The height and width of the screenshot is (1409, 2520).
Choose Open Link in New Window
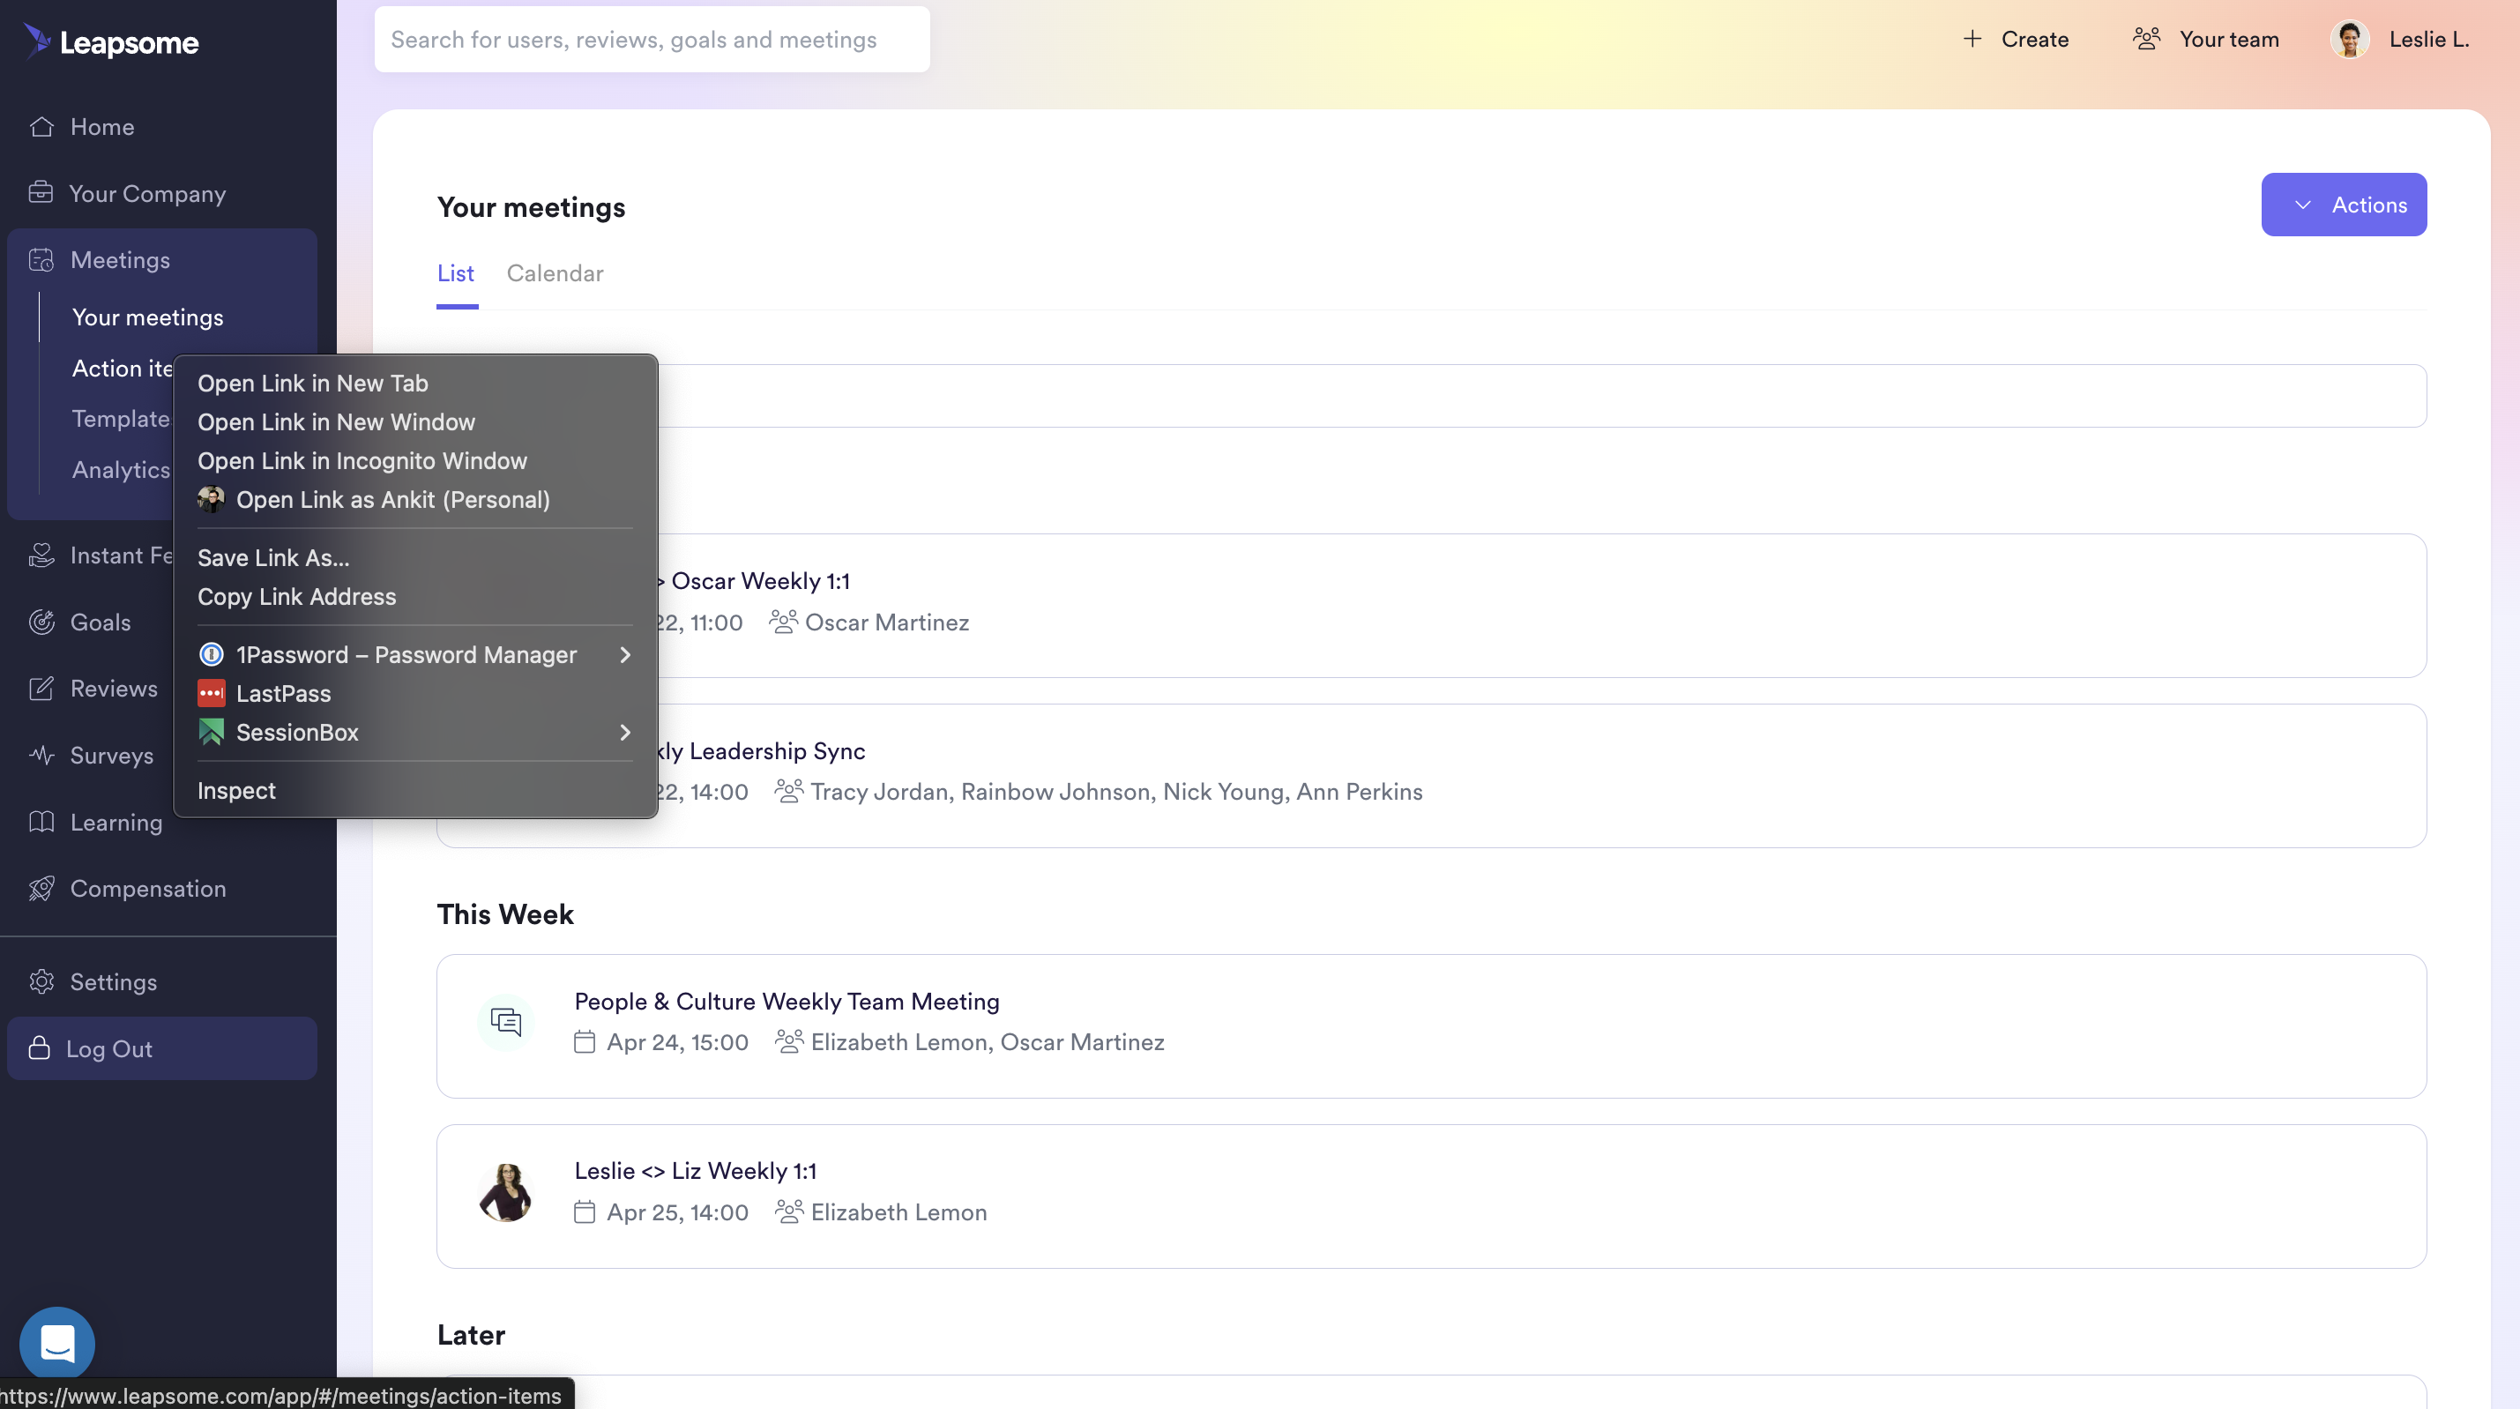tap(414, 421)
